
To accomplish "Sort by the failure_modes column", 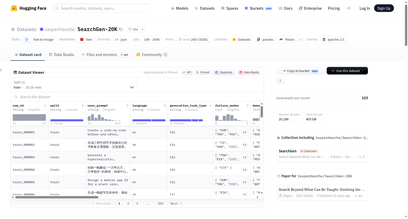I will pos(248,106).
